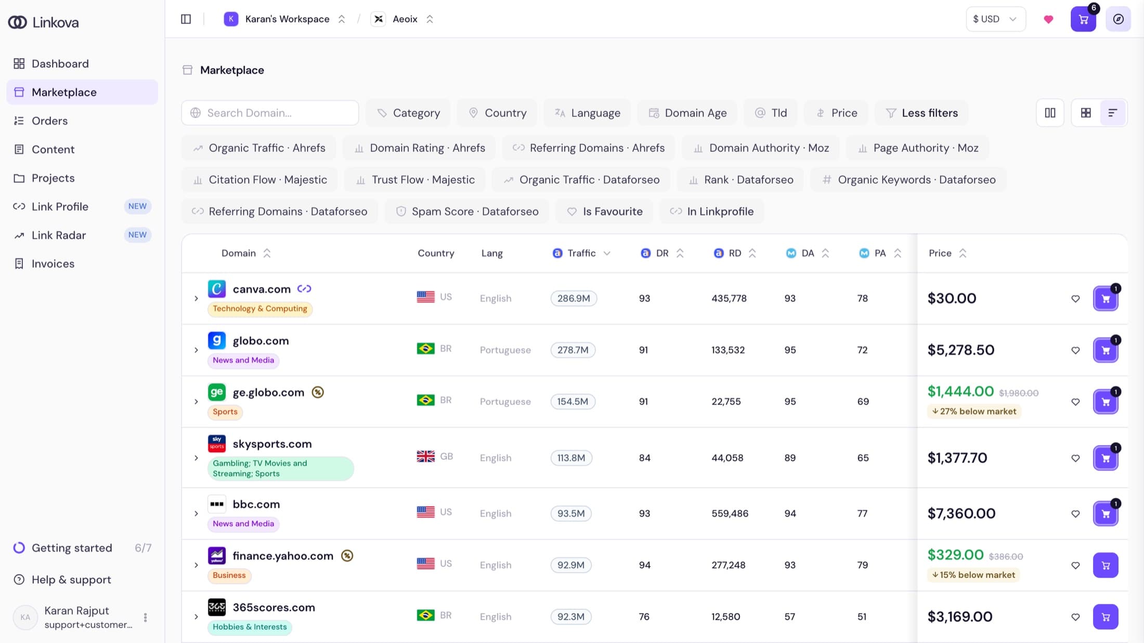Viewport: 1144px width, 643px height.
Task: Add canva.com to cart
Action: click(x=1106, y=299)
